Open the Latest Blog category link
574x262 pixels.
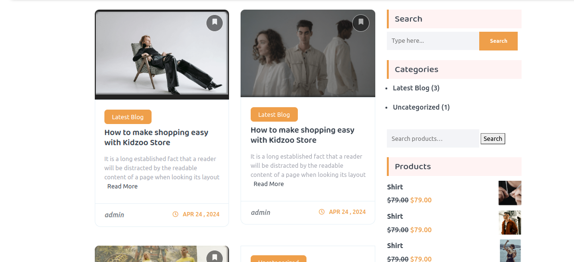411,88
